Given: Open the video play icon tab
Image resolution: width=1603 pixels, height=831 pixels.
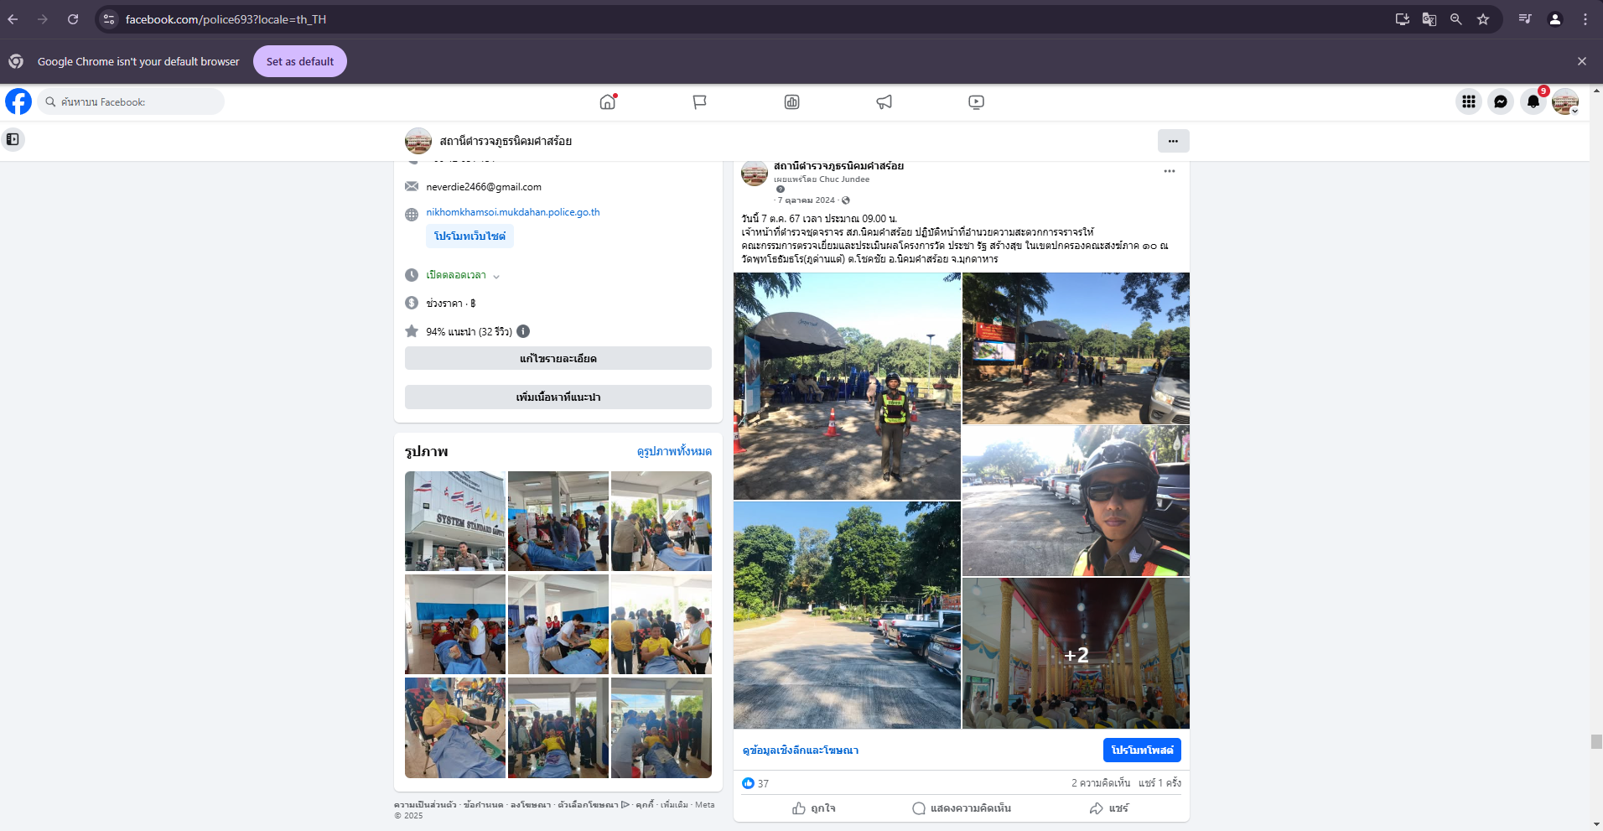Looking at the screenshot, I should coord(976,102).
